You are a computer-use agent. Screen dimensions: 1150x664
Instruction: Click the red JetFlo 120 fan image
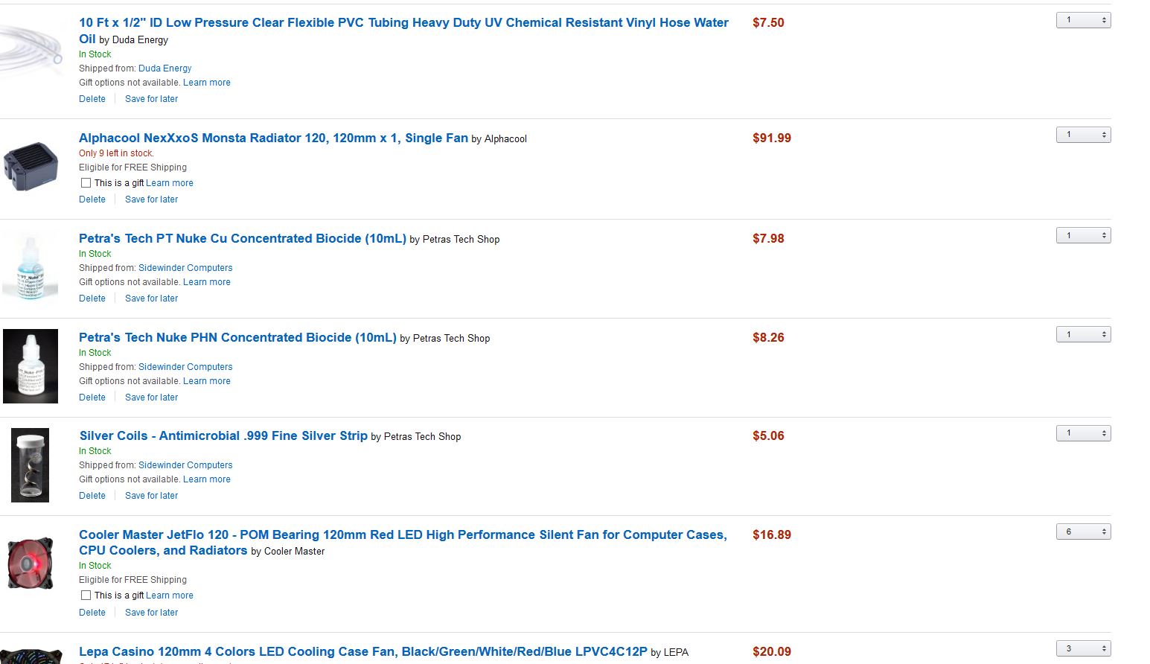point(31,564)
